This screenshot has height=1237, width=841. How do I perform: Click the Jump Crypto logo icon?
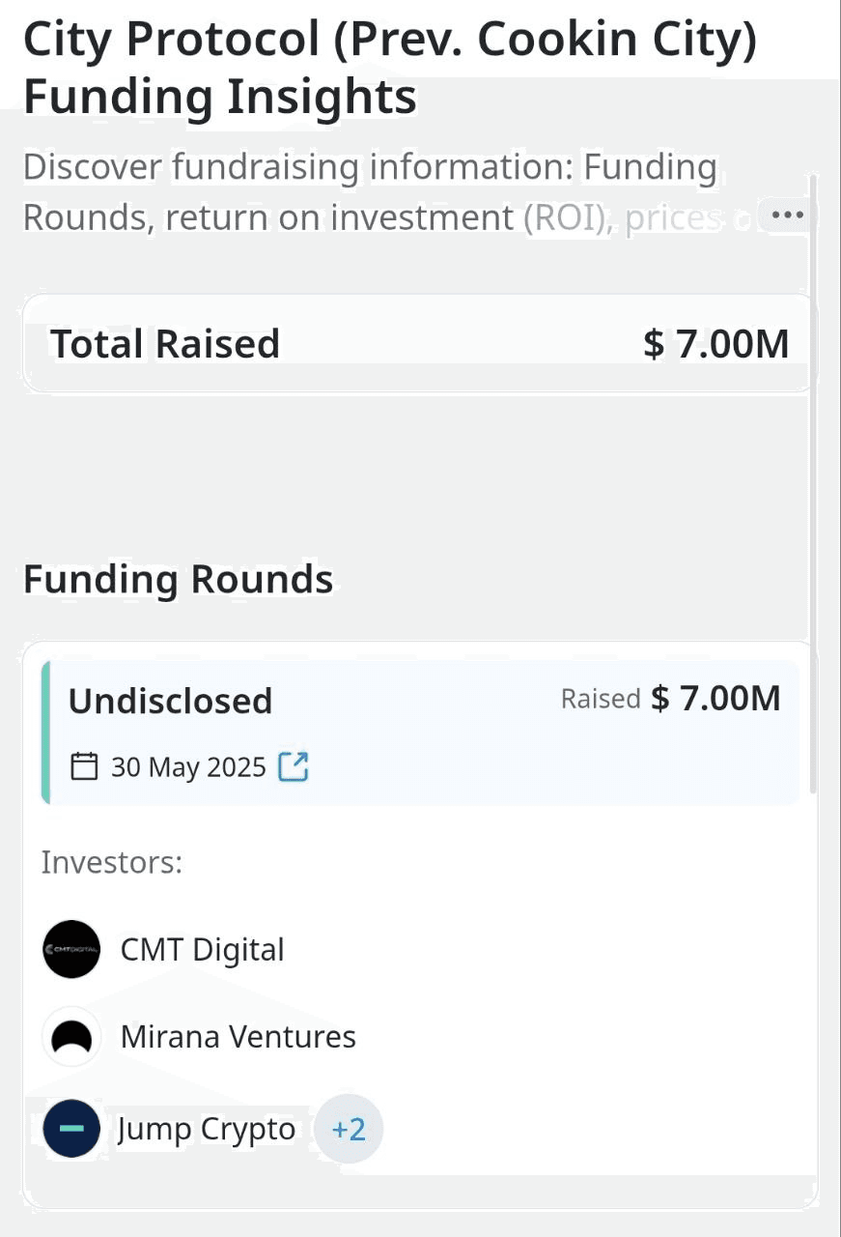(72, 1129)
